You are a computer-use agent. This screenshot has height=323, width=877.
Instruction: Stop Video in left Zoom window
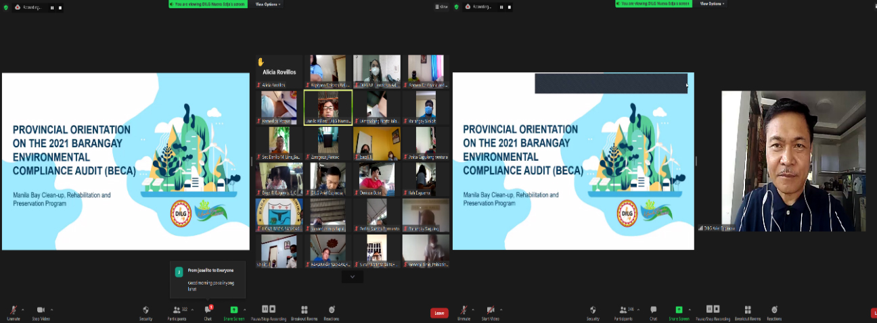41,312
